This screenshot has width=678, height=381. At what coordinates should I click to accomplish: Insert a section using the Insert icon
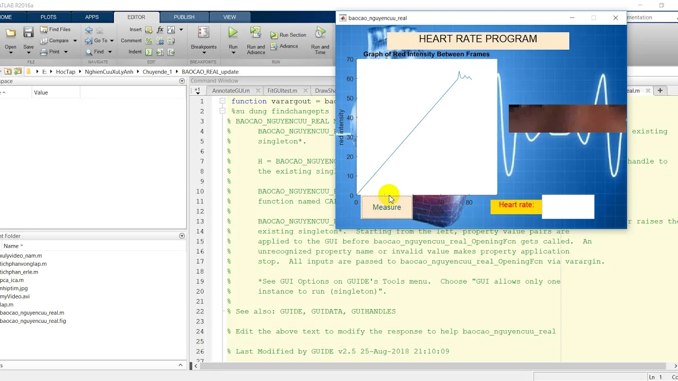(149, 30)
